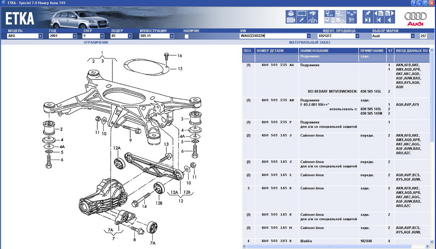
Task: Click the vehicle information icon
Action: (313, 20)
